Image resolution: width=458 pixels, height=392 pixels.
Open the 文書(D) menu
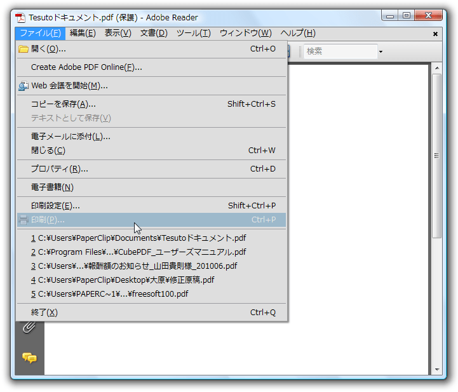point(154,33)
